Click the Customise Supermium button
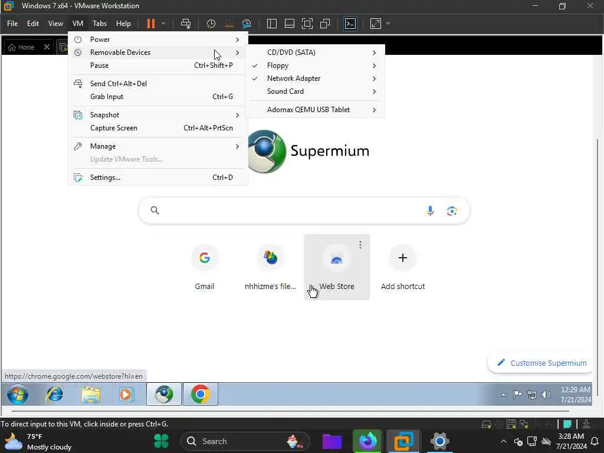The image size is (604, 453). 541,363
